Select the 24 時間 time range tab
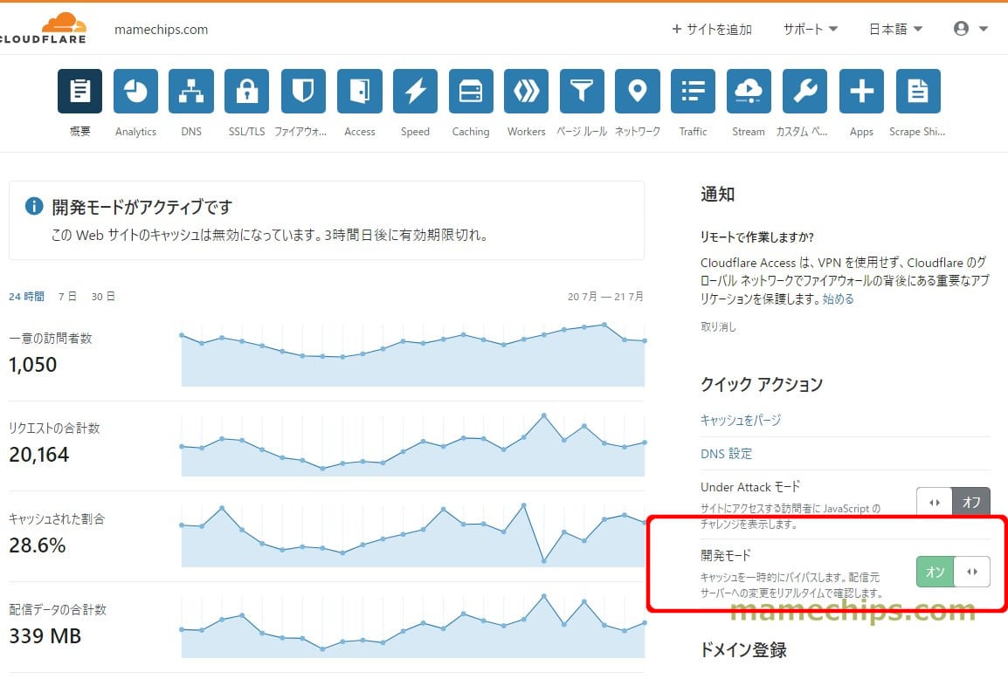 click(x=26, y=296)
